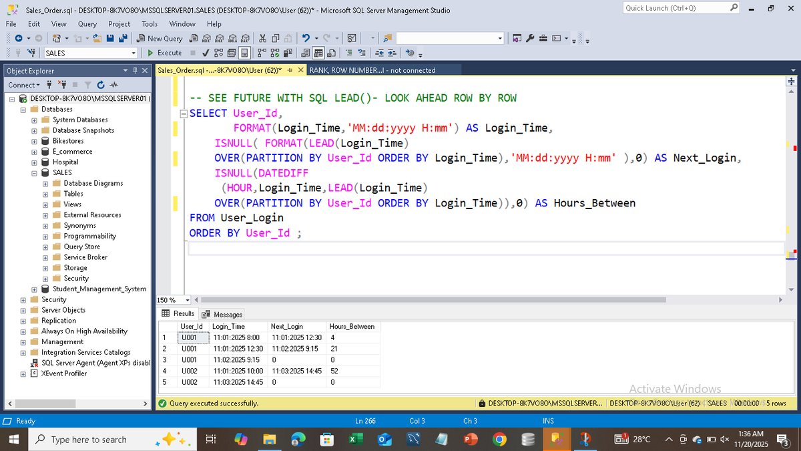Image resolution: width=801 pixels, height=451 pixels.
Task: Open the Query menu
Action: pos(87,23)
